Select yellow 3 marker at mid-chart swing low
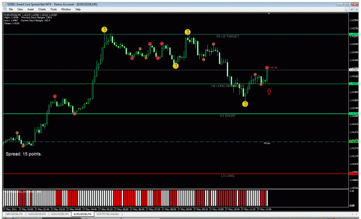 pyautogui.click(x=176, y=66)
